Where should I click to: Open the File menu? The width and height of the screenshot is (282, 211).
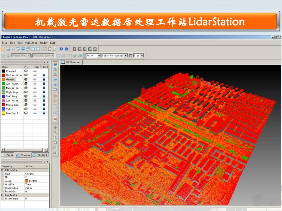tap(4, 43)
